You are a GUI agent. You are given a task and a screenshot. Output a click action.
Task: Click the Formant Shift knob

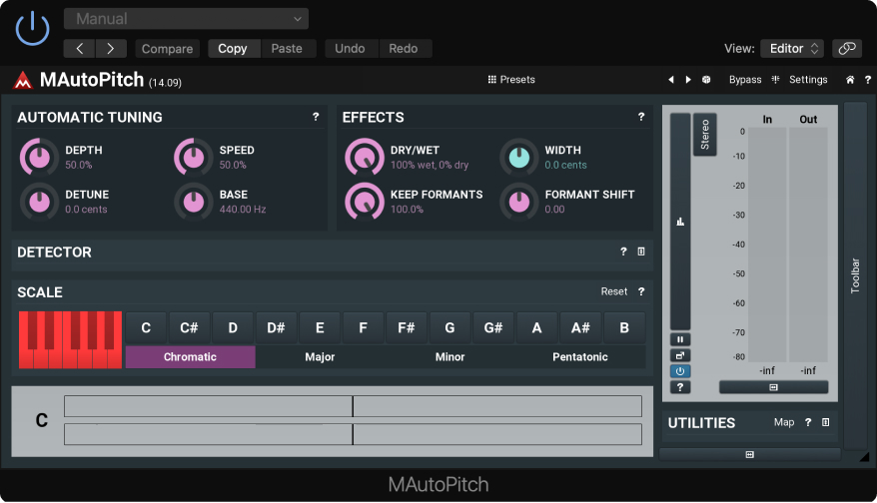pos(519,202)
